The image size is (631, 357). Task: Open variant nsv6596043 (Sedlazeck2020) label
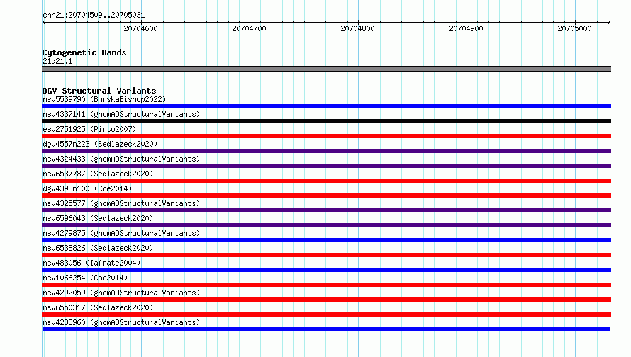tap(98, 218)
